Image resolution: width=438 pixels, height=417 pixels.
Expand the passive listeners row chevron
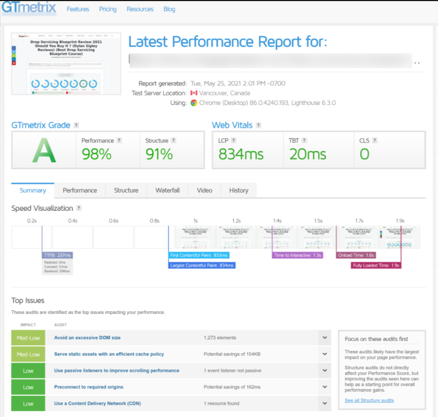point(325,371)
